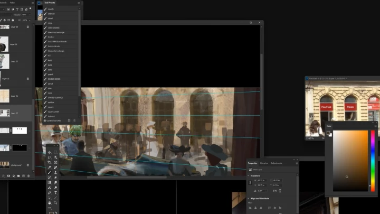Create a new layer in the Layers panel
The height and width of the screenshot is (214, 380).
click(x=24, y=176)
